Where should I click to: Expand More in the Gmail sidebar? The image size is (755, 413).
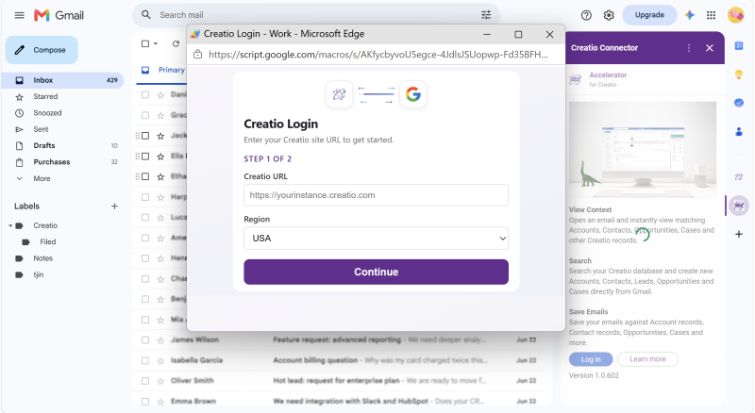coord(42,178)
